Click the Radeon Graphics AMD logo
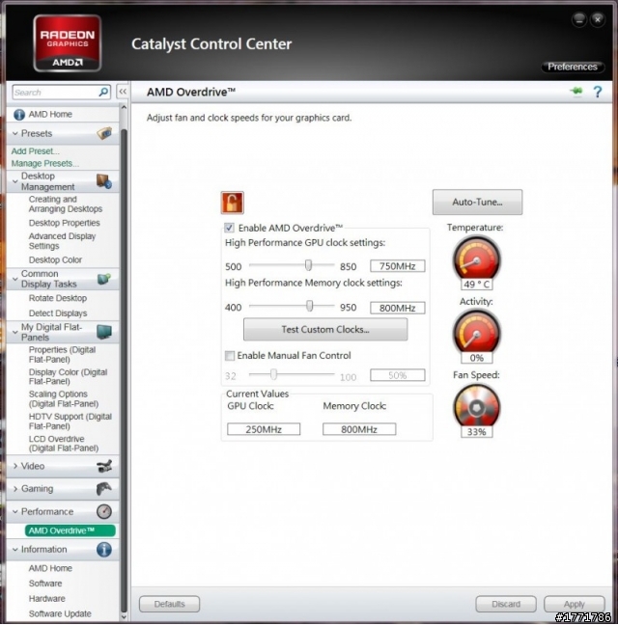This screenshot has width=618, height=625. click(x=67, y=43)
